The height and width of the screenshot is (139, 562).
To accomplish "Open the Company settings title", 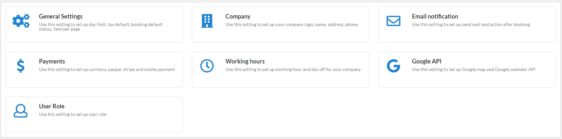I will pyautogui.click(x=238, y=16).
